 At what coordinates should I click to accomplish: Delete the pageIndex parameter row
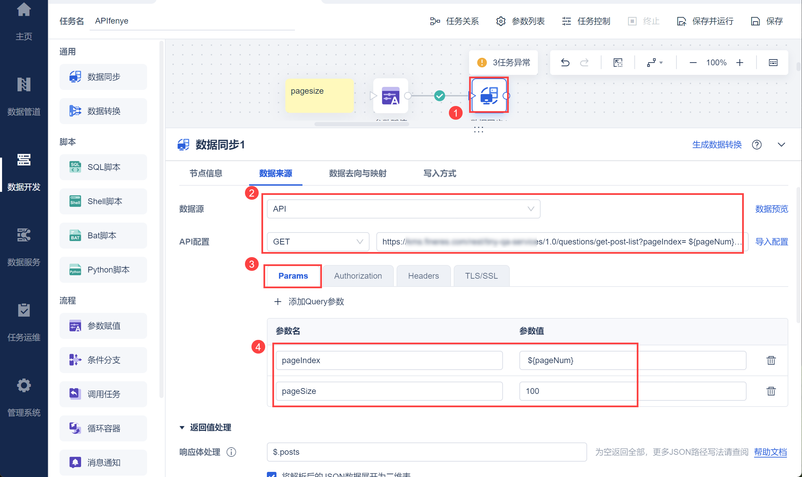coord(771,360)
